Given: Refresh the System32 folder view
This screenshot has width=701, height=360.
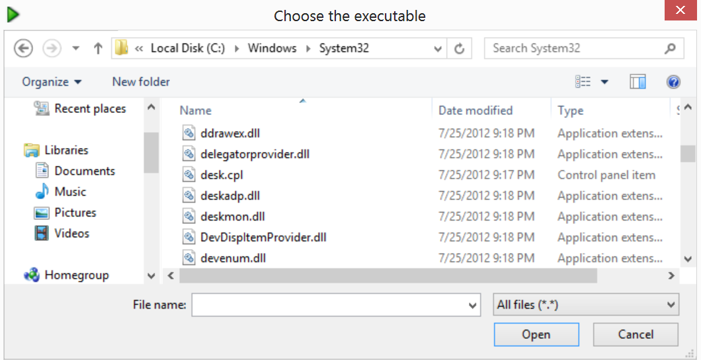Looking at the screenshot, I should tap(459, 48).
